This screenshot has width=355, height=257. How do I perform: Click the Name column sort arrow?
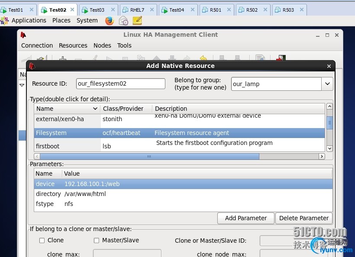pyautogui.click(x=95, y=109)
